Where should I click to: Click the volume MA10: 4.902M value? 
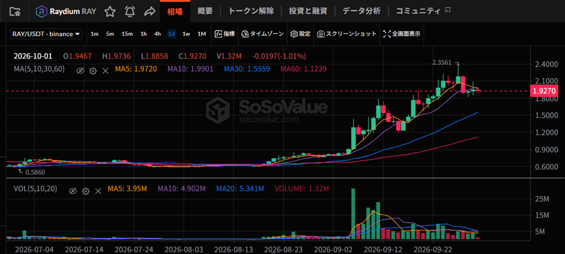181,189
